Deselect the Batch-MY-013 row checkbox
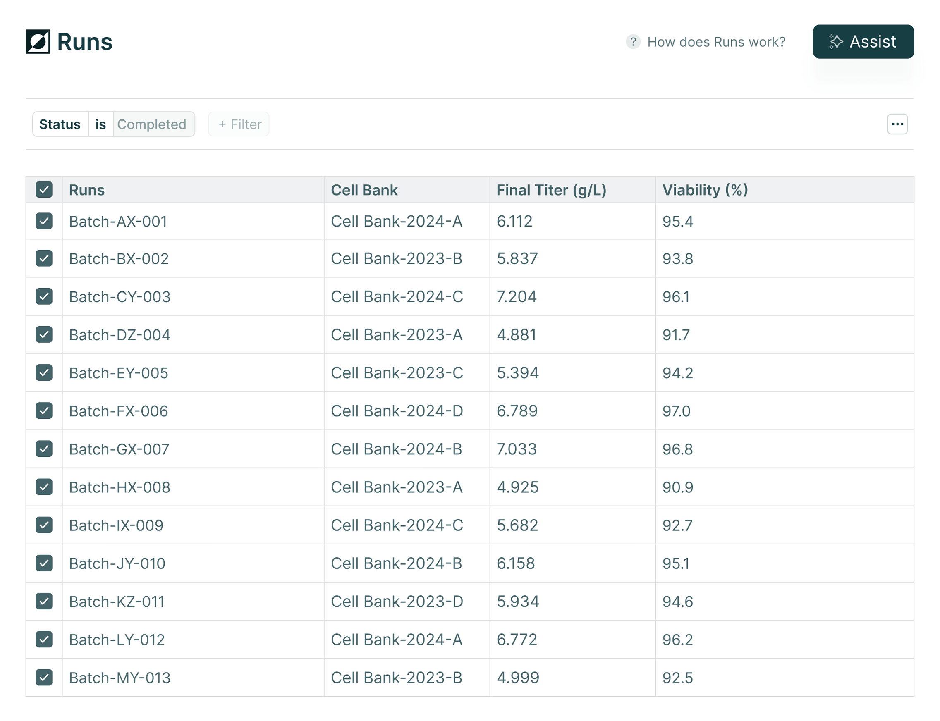Viewport: 940px width, 721px height. coord(44,678)
